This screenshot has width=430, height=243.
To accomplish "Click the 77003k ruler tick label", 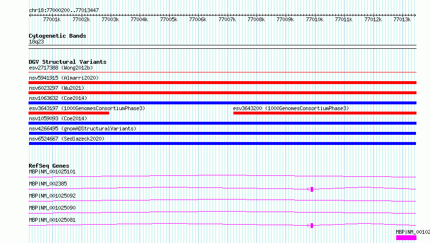I will pyautogui.click(x=110, y=19).
